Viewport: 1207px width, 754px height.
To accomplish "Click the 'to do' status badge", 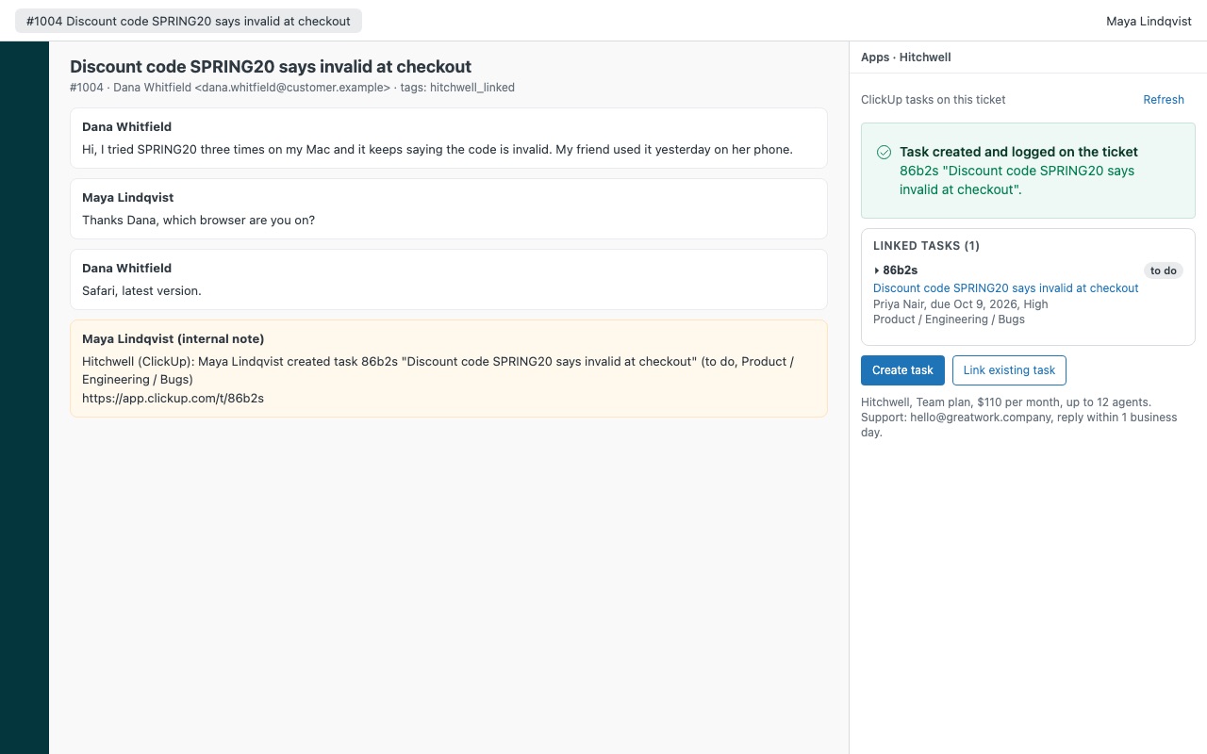I will [x=1164, y=270].
